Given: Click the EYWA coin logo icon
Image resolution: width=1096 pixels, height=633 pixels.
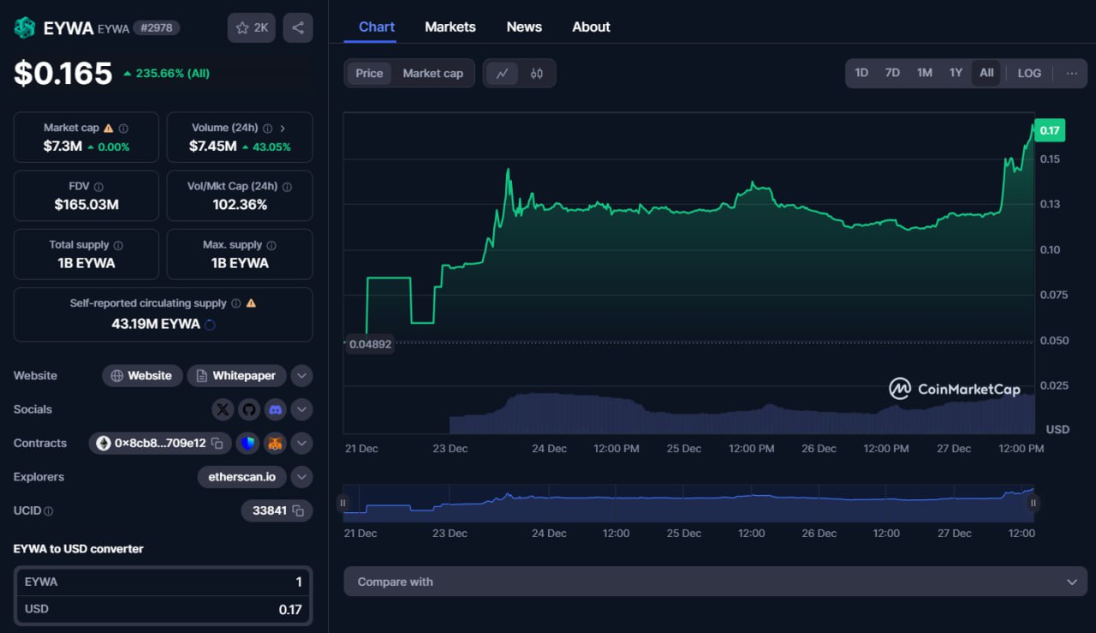Looking at the screenshot, I should (x=24, y=28).
